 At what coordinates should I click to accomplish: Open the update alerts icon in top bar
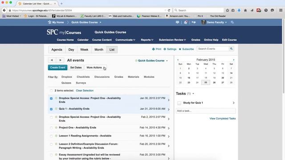coord(186,22)
